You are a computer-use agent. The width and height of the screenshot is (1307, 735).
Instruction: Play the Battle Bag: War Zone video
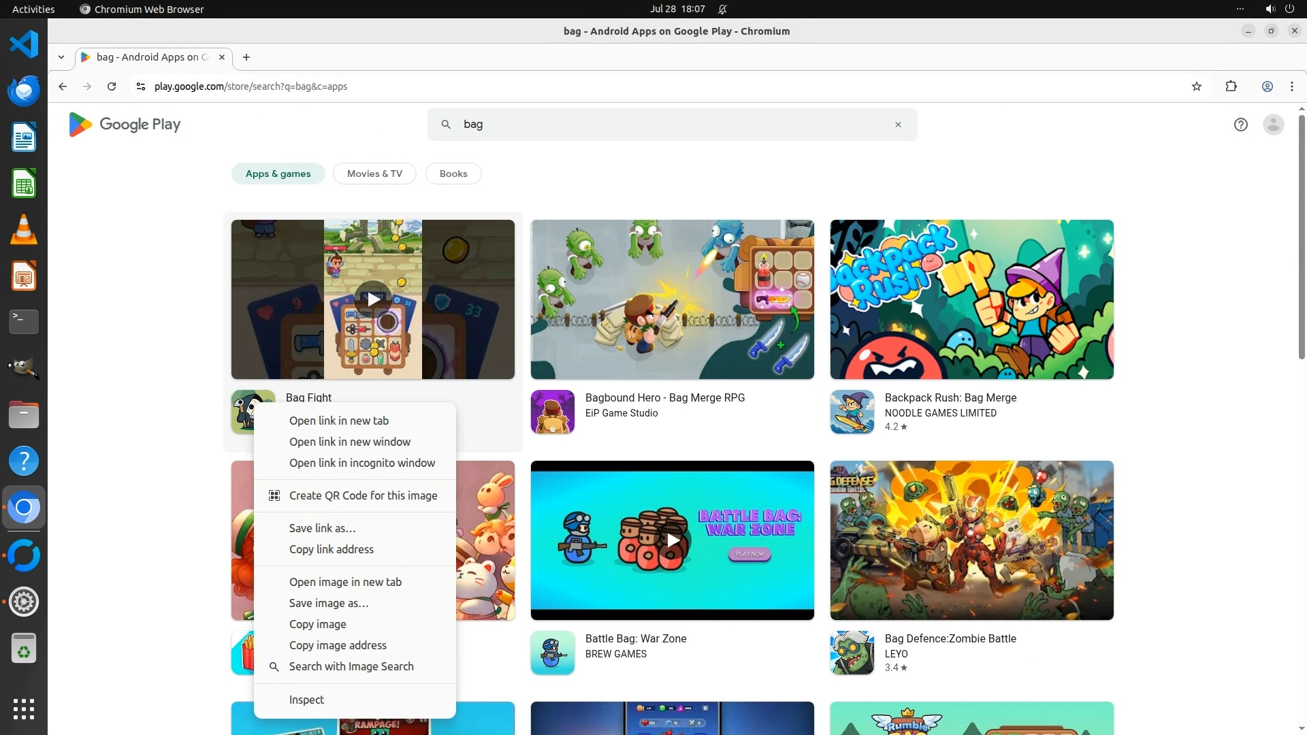click(x=673, y=540)
